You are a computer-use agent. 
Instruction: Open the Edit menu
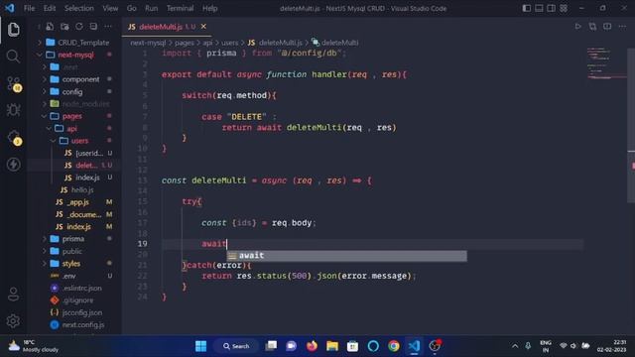coord(50,8)
